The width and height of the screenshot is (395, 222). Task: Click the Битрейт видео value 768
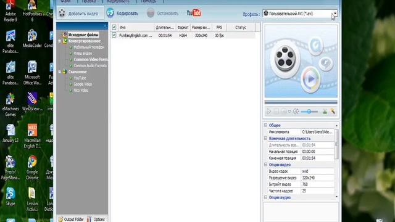(304, 184)
